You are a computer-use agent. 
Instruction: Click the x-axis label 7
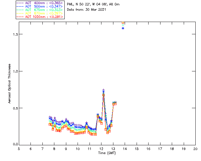click(x=42, y=149)
